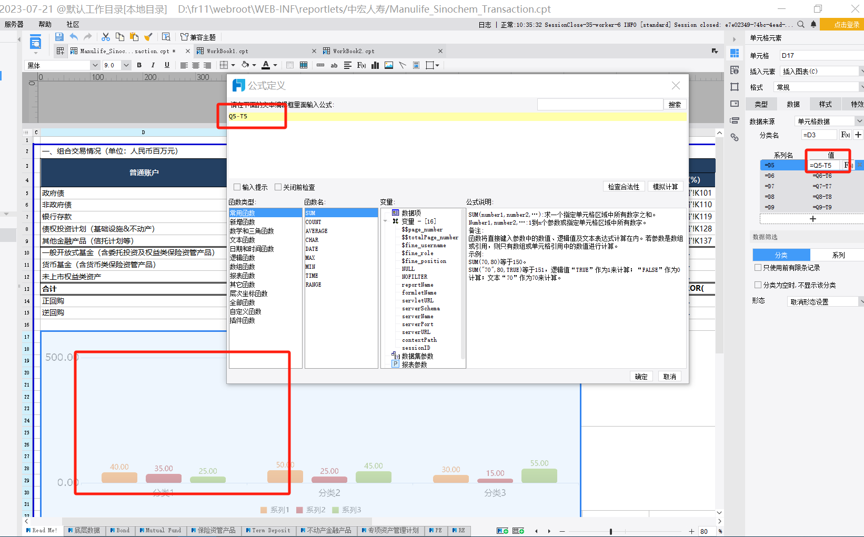Viewport: 864px width, 537px height.
Task: Click the formula search input field
Action: (x=600, y=105)
